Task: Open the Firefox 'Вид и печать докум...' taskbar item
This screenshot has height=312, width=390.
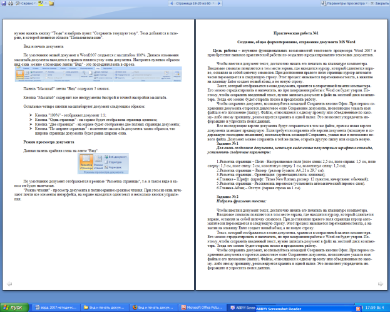Action: tap(154, 308)
